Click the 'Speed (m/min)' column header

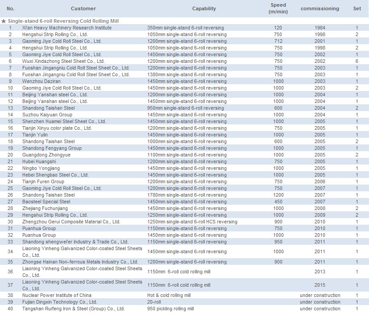[278, 8]
